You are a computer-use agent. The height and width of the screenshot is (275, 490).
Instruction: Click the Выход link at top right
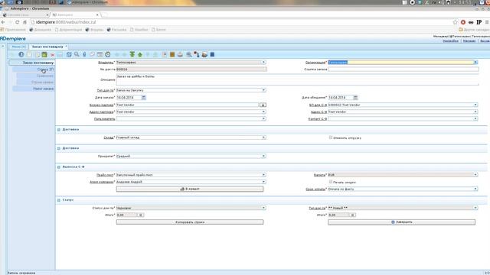tap(485, 40)
